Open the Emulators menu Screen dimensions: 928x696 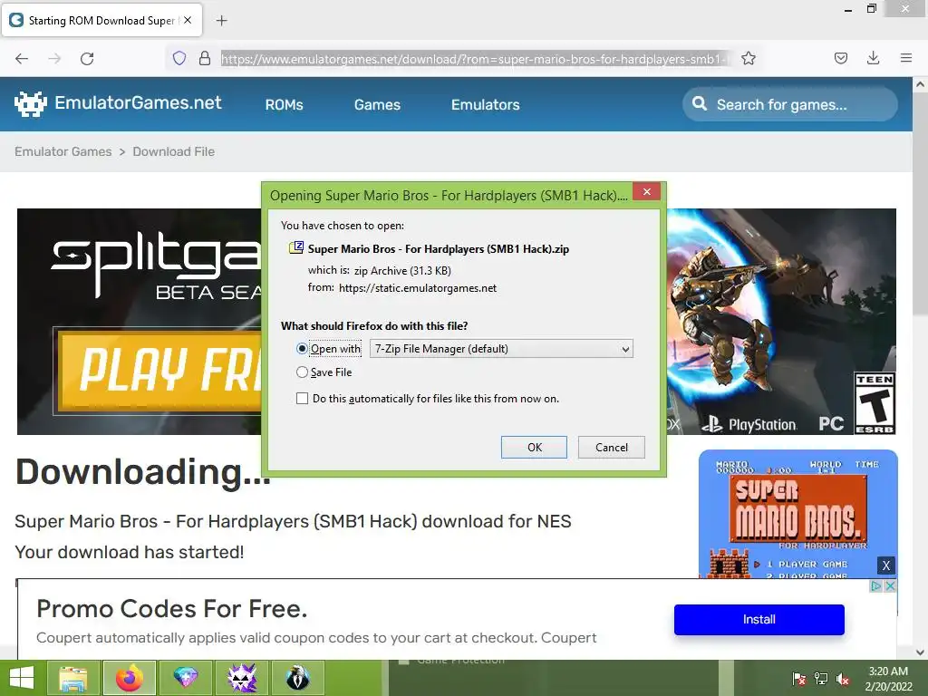(486, 105)
